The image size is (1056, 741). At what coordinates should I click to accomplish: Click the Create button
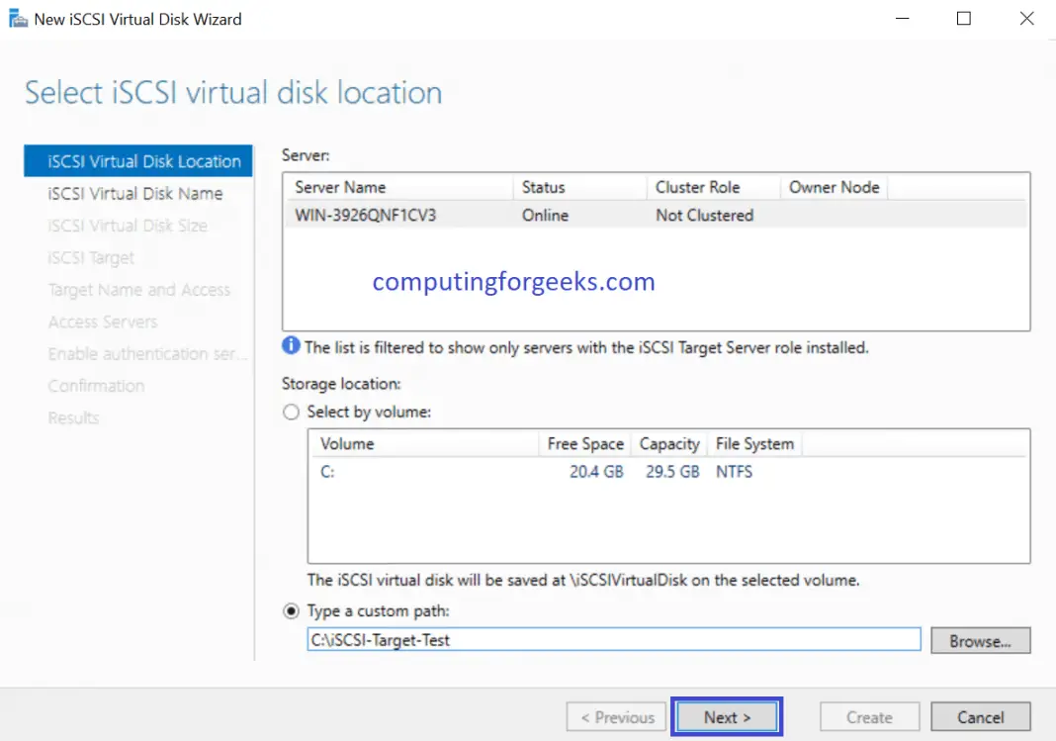pos(868,715)
